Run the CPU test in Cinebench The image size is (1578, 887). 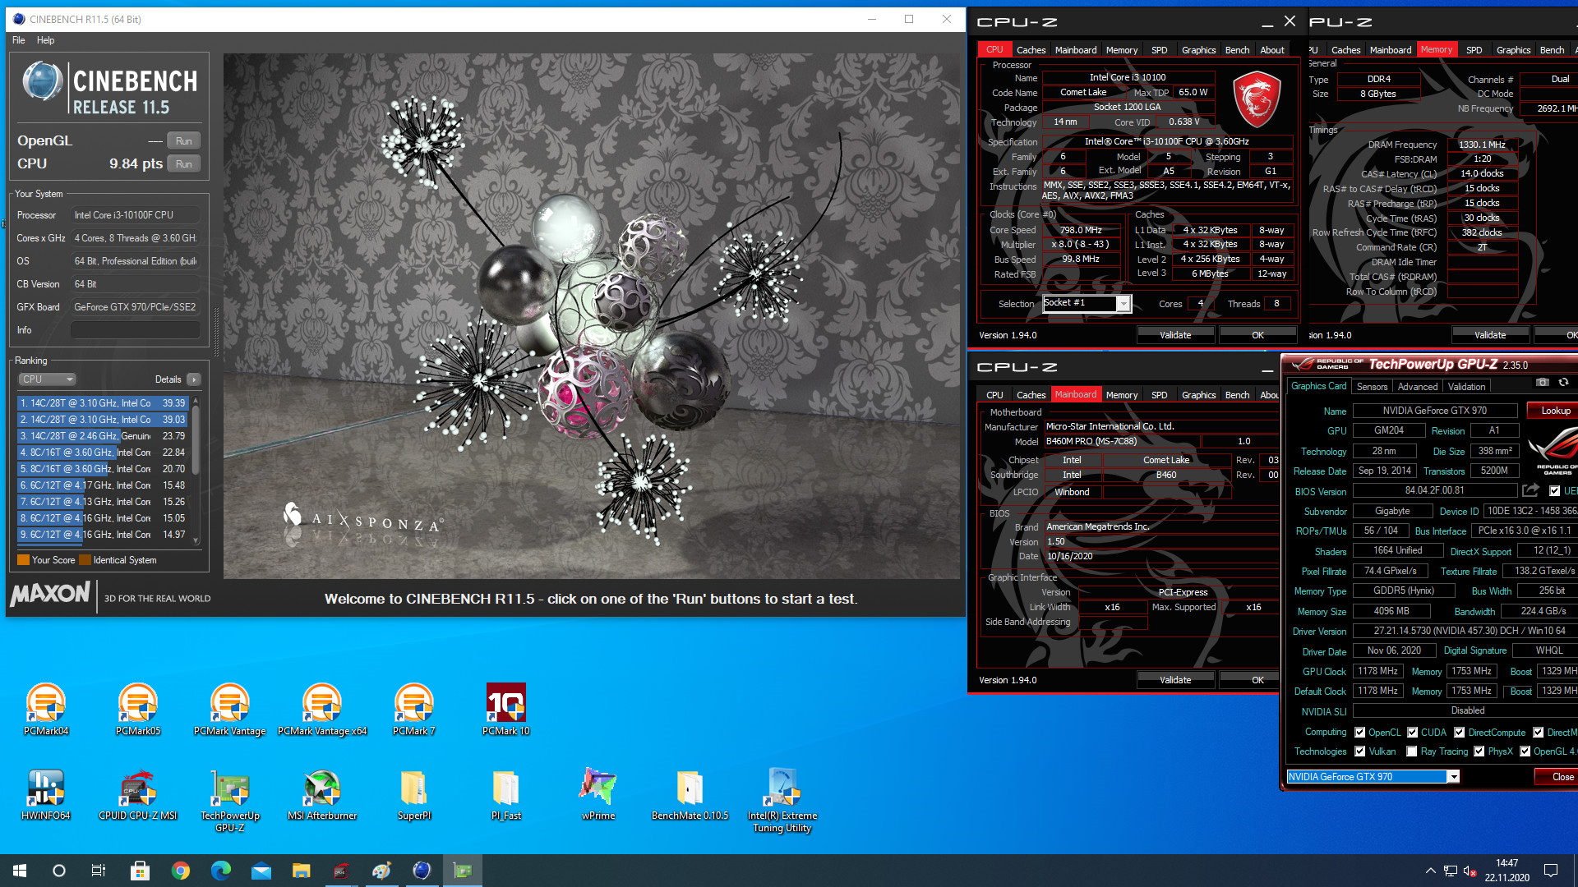(x=184, y=164)
